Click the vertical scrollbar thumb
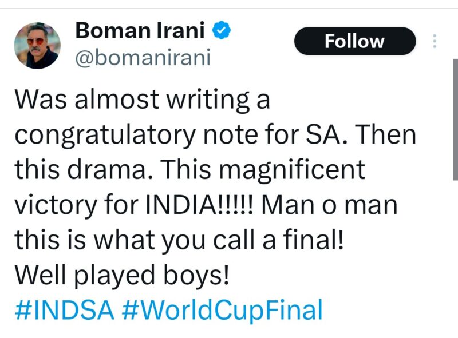Viewport: 458px width, 338px height. pos(455,120)
